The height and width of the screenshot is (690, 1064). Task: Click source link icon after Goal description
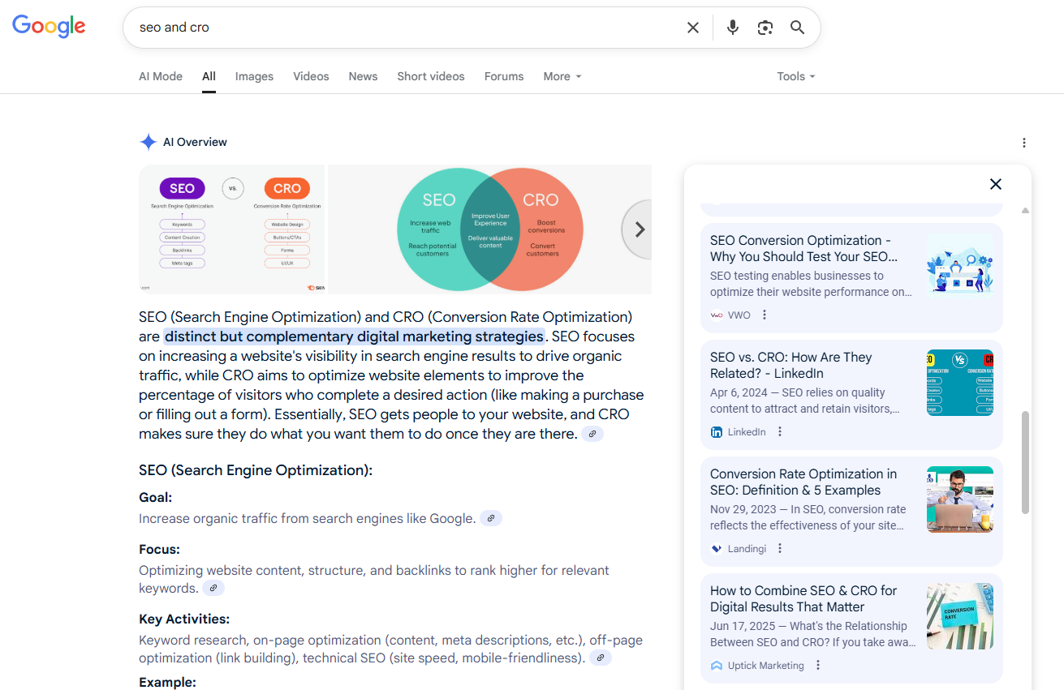pyautogui.click(x=491, y=518)
